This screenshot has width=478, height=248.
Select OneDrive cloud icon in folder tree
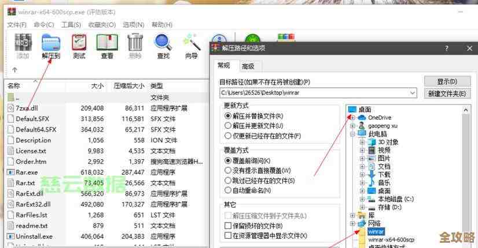click(362, 118)
